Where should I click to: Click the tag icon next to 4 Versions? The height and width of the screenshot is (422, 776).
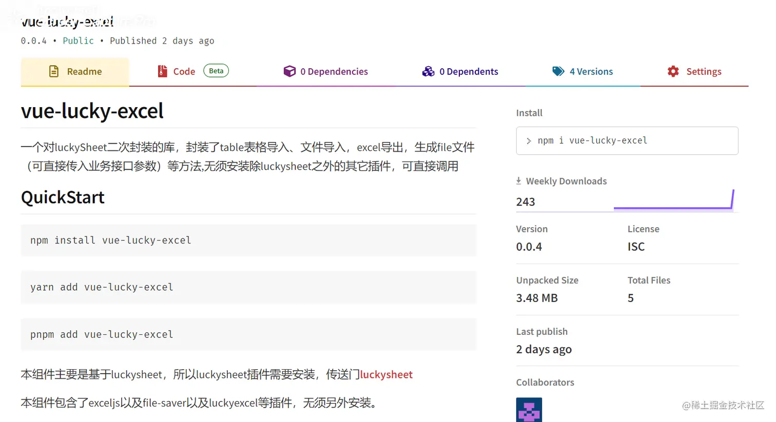[558, 71]
